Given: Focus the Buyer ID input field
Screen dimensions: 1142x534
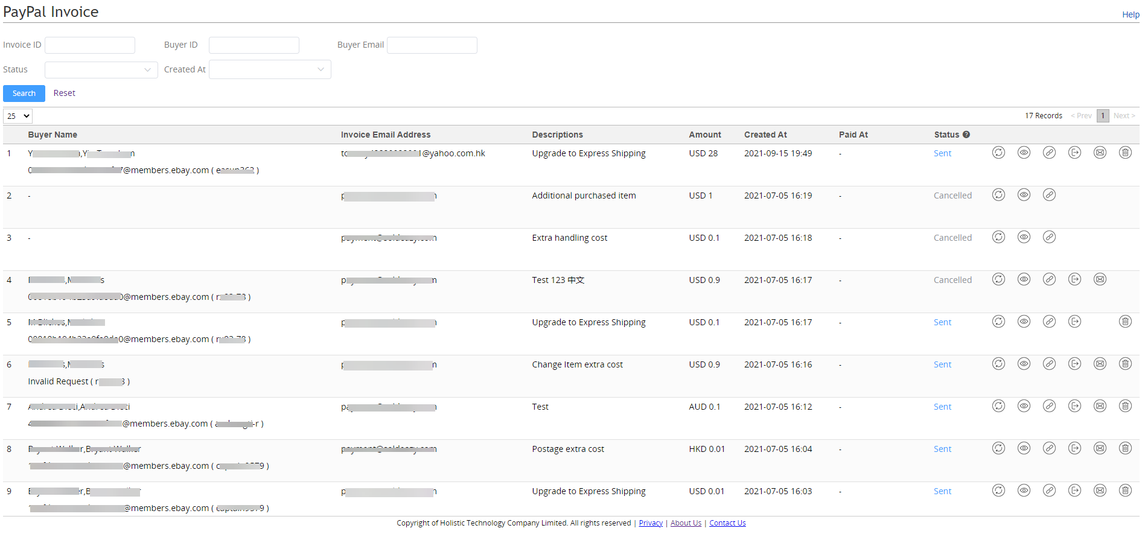Looking at the screenshot, I should pyautogui.click(x=254, y=45).
